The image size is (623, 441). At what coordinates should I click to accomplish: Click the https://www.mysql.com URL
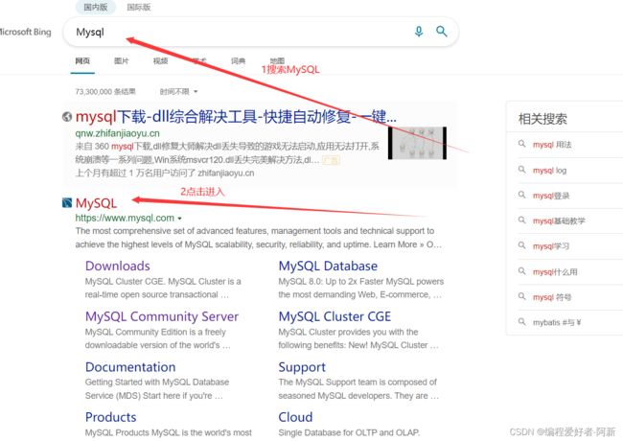coord(125,218)
